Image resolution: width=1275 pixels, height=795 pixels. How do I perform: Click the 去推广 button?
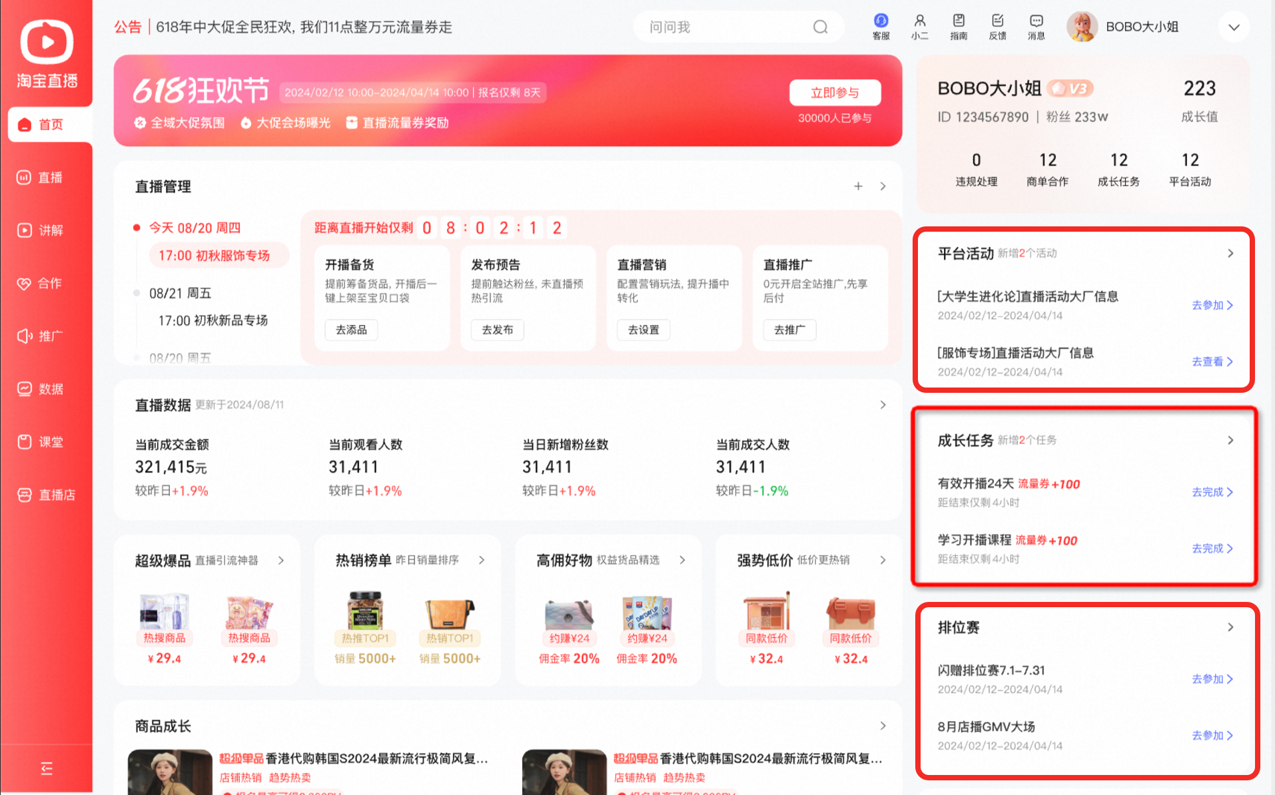point(789,330)
